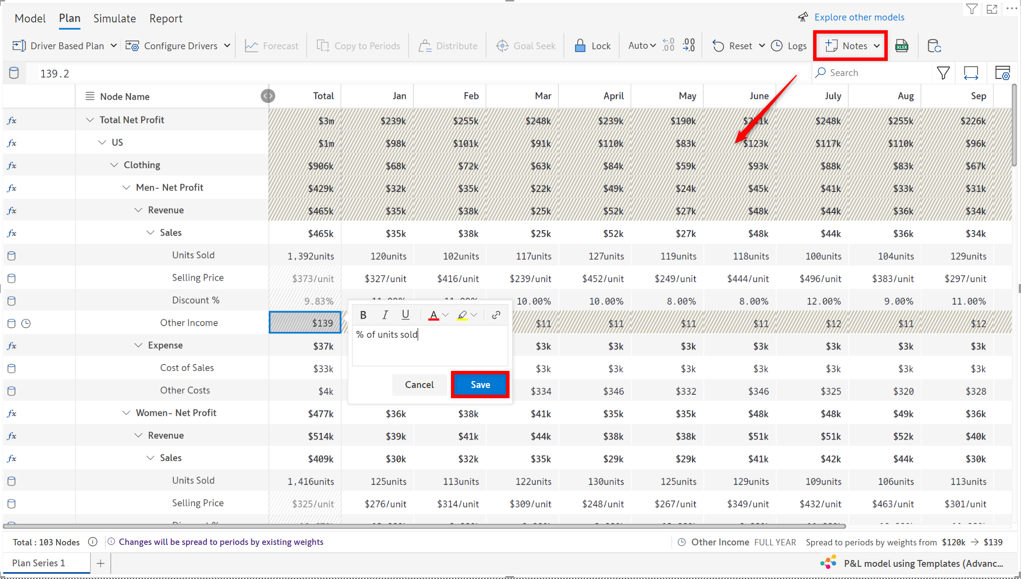Click the Search input field
This screenshot has width=1021, height=579.
pos(874,73)
